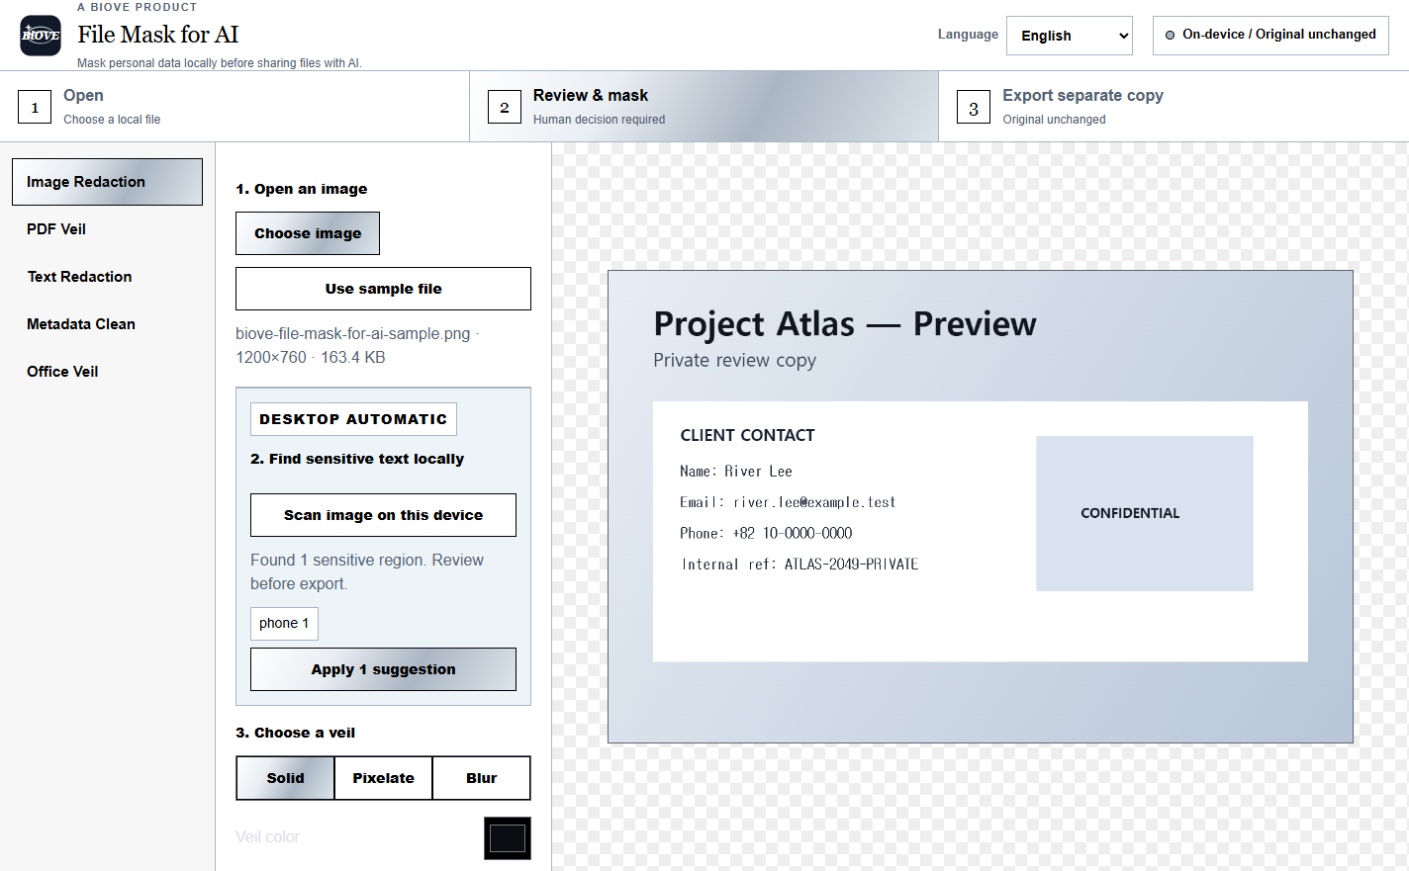Screen dimensions: 1409x871
Task: Switch to PDF Veil
Action: (107, 229)
